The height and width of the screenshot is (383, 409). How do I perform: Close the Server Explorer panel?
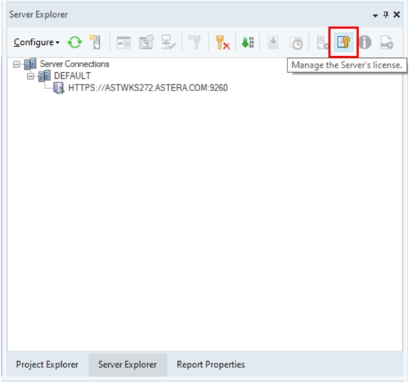tap(397, 15)
